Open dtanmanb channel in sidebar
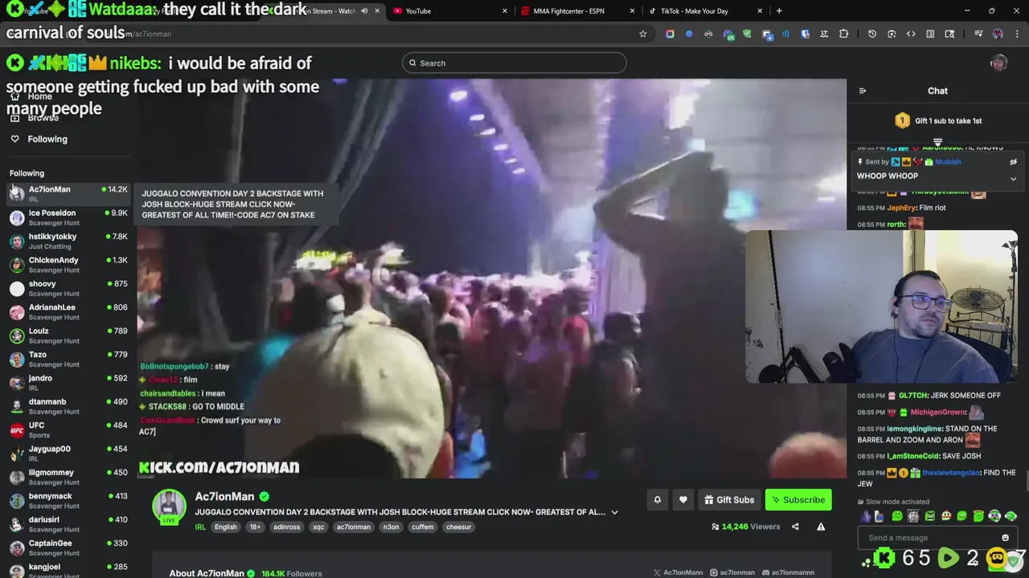Screen dimensions: 1029x578 point(68,406)
